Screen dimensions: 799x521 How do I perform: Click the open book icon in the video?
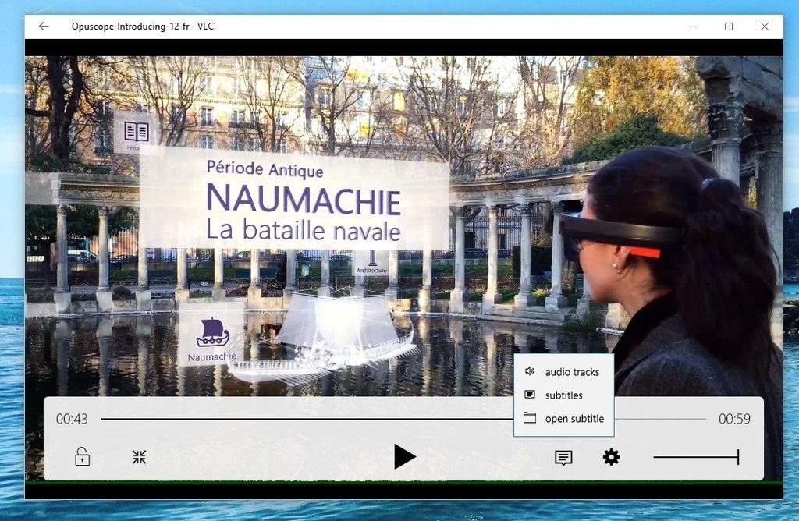137,131
